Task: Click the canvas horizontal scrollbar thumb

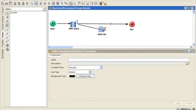Action: (62, 47)
